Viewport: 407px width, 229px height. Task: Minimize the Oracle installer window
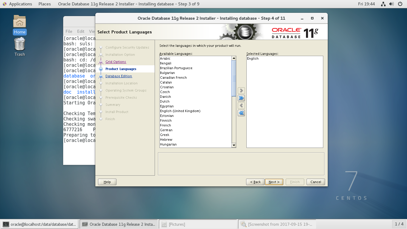click(302, 18)
